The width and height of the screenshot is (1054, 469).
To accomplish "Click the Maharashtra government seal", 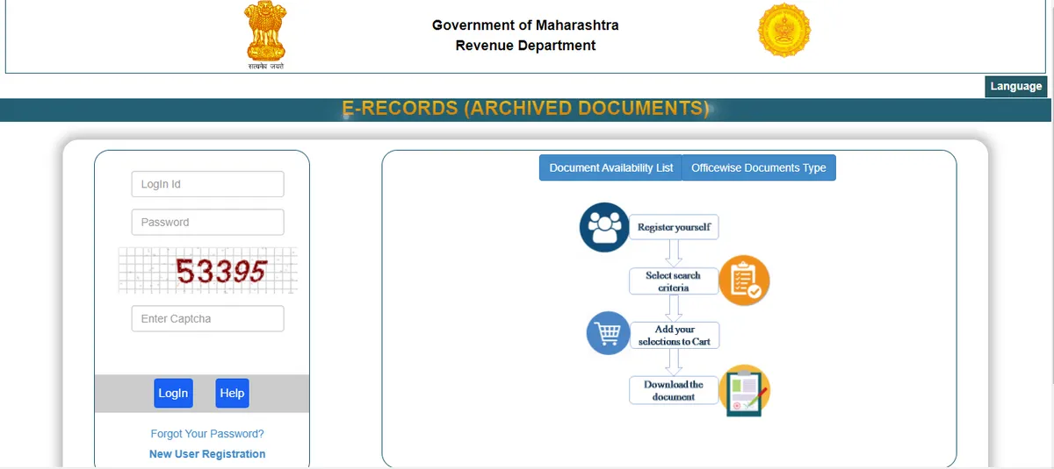I will (x=783, y=31).
